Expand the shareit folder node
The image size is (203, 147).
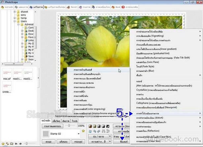[15, 12]
